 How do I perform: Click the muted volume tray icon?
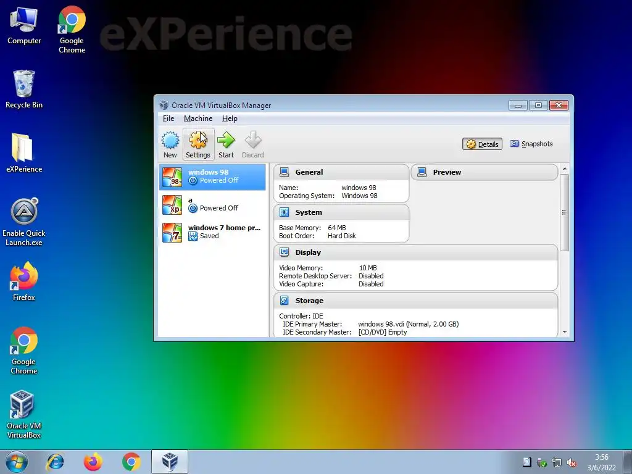(571, 463)
